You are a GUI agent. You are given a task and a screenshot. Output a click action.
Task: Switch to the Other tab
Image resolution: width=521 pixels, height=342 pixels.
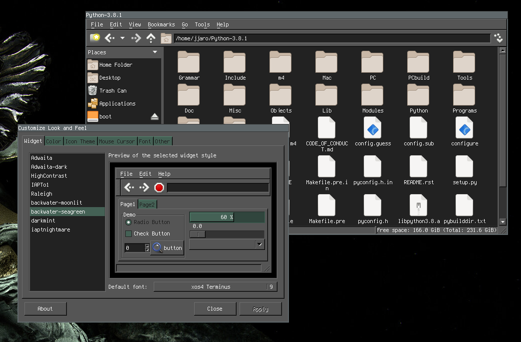(x=162, y=141)
